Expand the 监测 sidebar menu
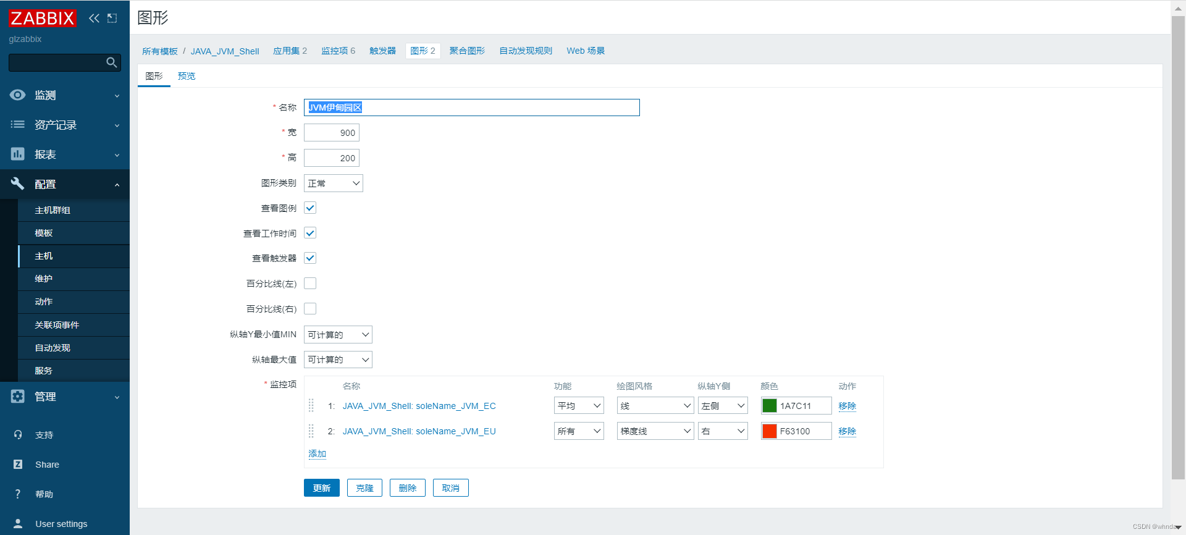1186x535 pixels. pyautogui.click(x=65, y=95)
